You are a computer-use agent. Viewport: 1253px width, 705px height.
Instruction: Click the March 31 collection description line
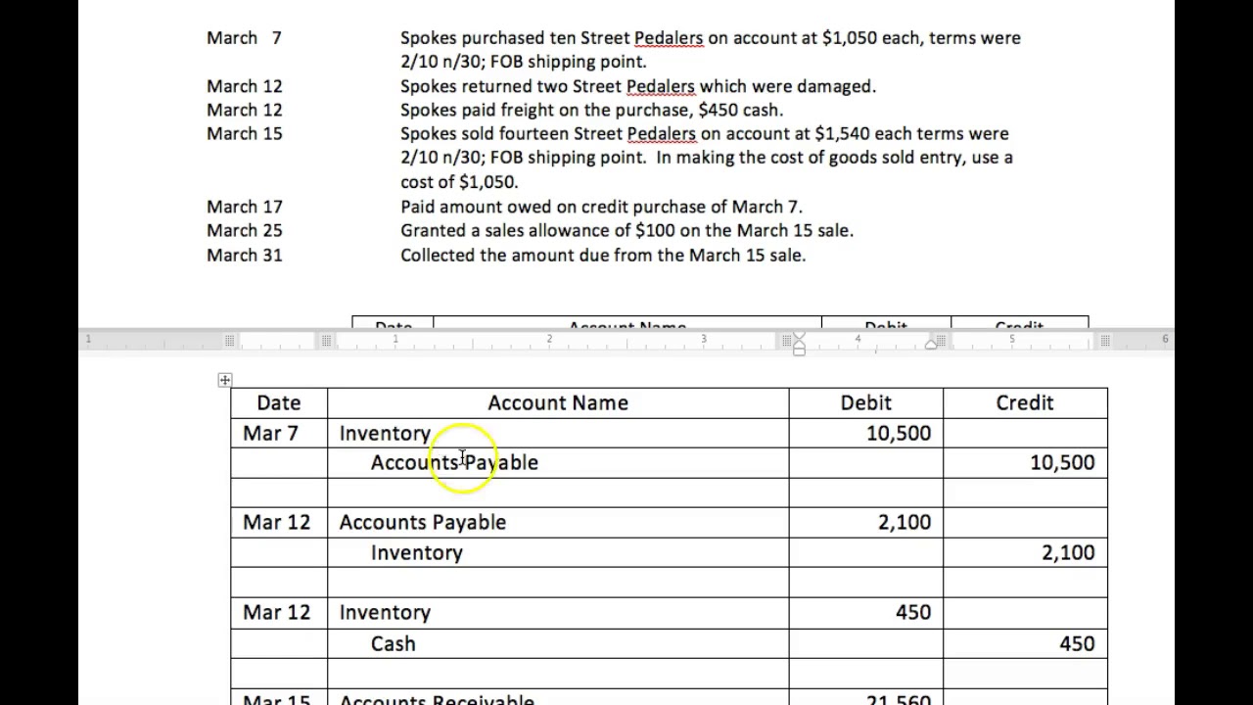[x=602, y=255]
